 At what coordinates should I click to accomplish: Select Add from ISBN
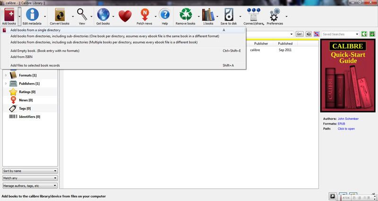click(x=123, y=57)
